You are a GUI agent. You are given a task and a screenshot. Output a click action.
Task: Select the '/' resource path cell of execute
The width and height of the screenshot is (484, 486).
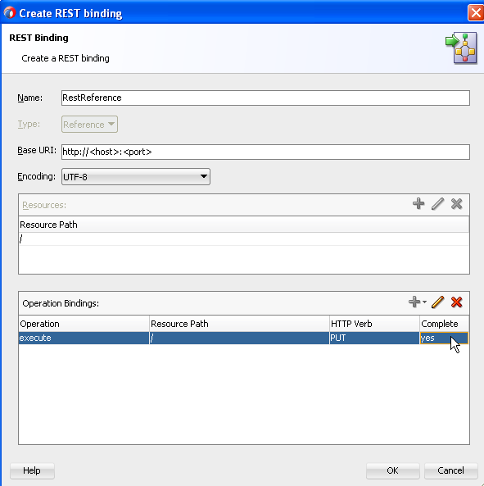[x=239, y=338]
